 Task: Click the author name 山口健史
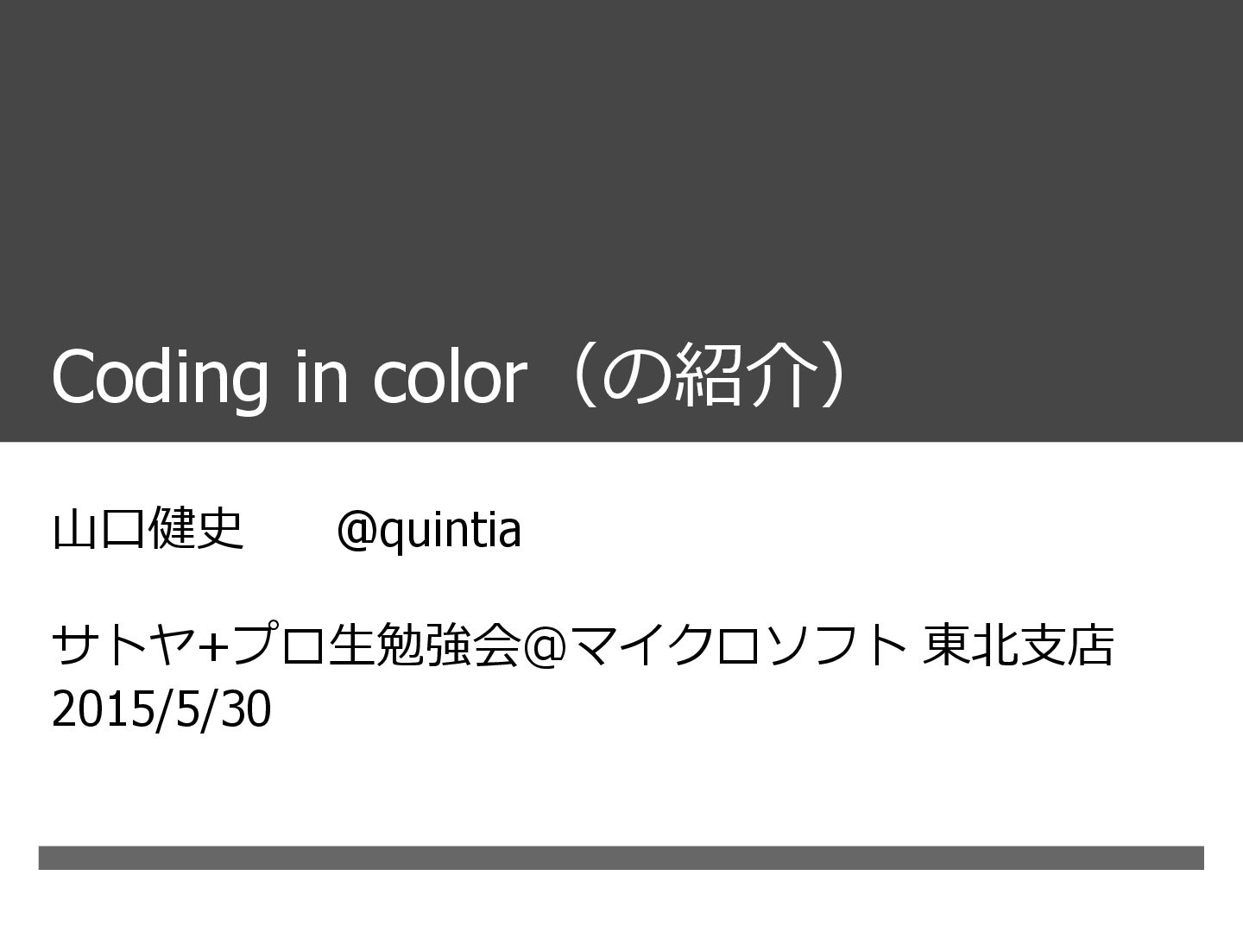click(148, 528)
